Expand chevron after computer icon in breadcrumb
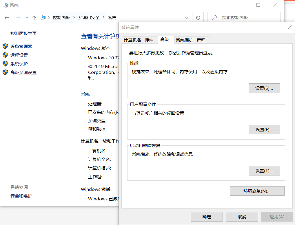 pyautogui.click(x=49, y=17)
